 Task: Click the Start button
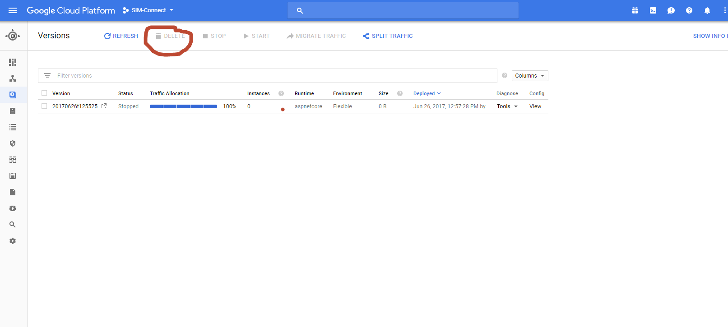click(256, 36)
